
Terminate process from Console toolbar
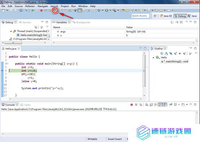(x=132, y=105)
